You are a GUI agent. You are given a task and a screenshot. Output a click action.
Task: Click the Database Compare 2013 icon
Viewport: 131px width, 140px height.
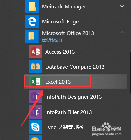[x=35, y=67]
